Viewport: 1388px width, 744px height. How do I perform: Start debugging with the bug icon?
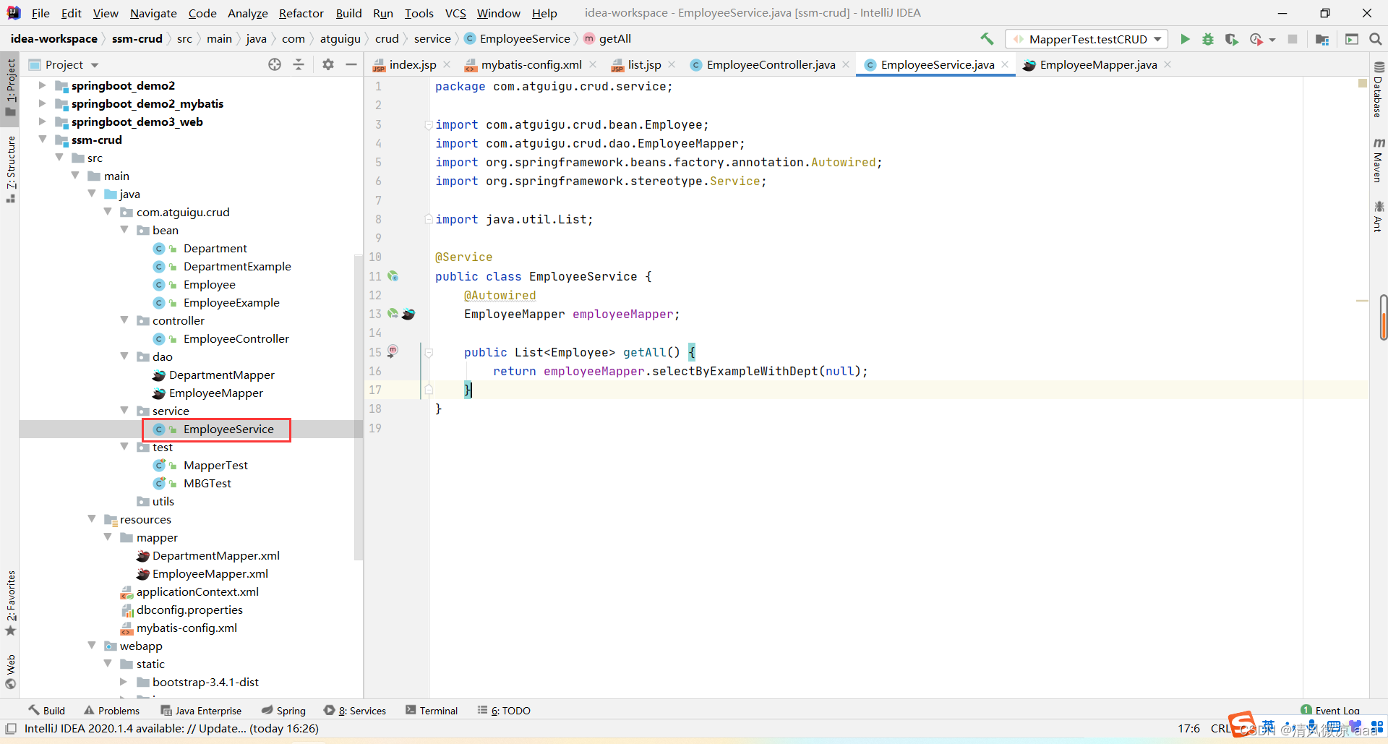[1208, 39]
